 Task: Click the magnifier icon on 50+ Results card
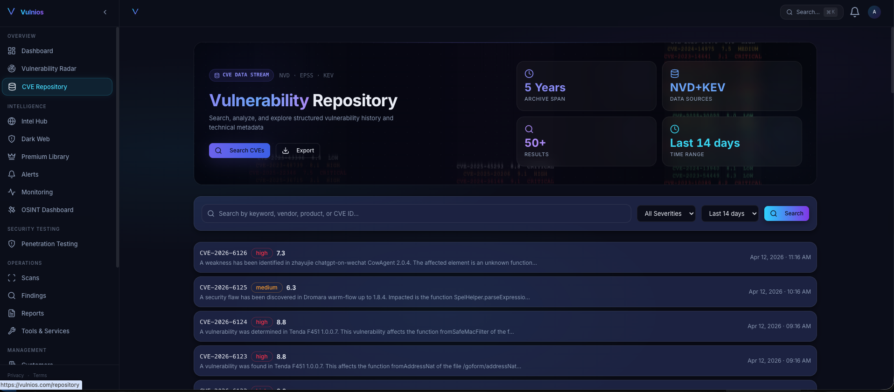click(529, 129)
